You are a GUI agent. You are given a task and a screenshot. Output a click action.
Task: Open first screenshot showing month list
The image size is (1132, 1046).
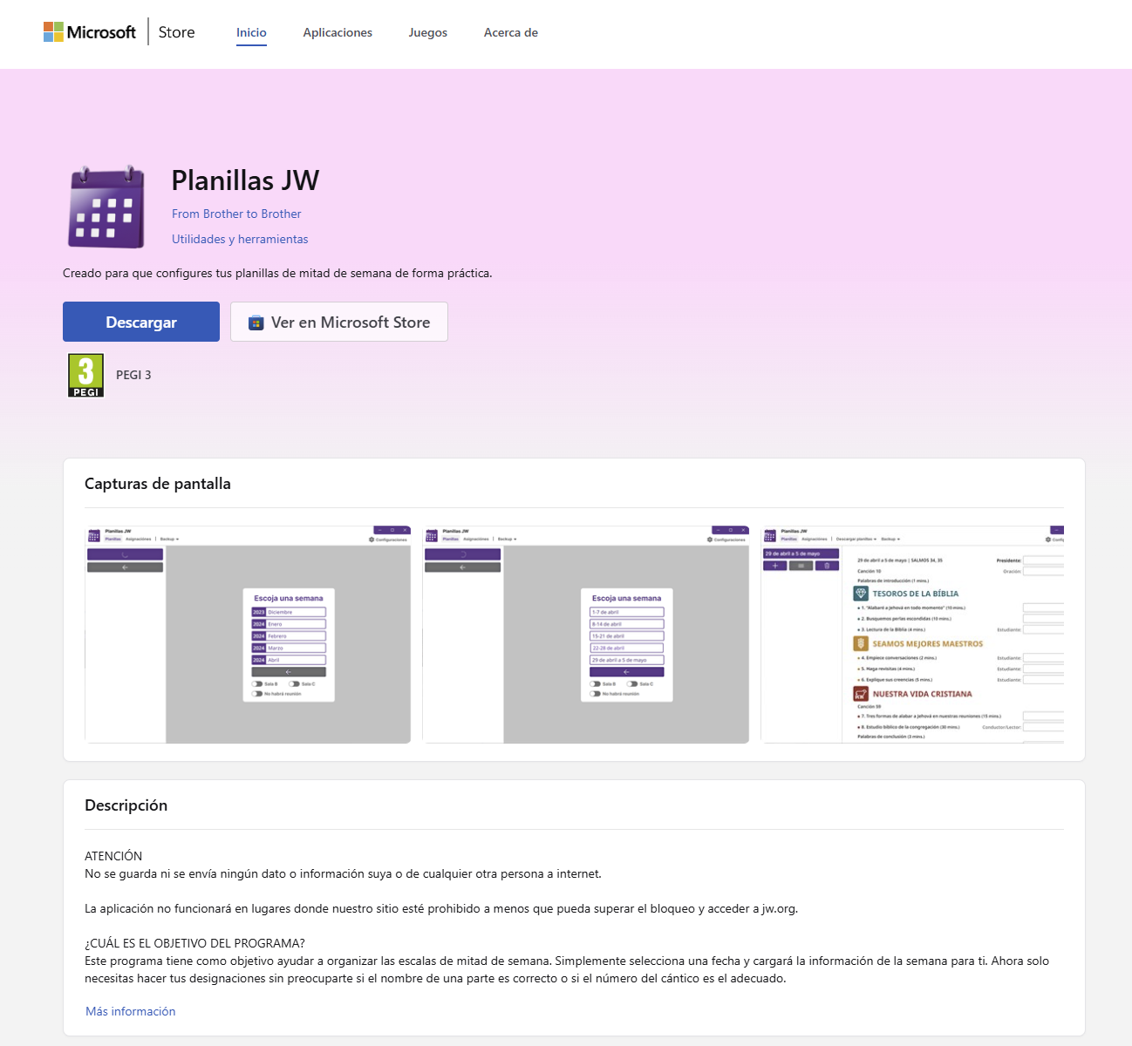point(248,635)
